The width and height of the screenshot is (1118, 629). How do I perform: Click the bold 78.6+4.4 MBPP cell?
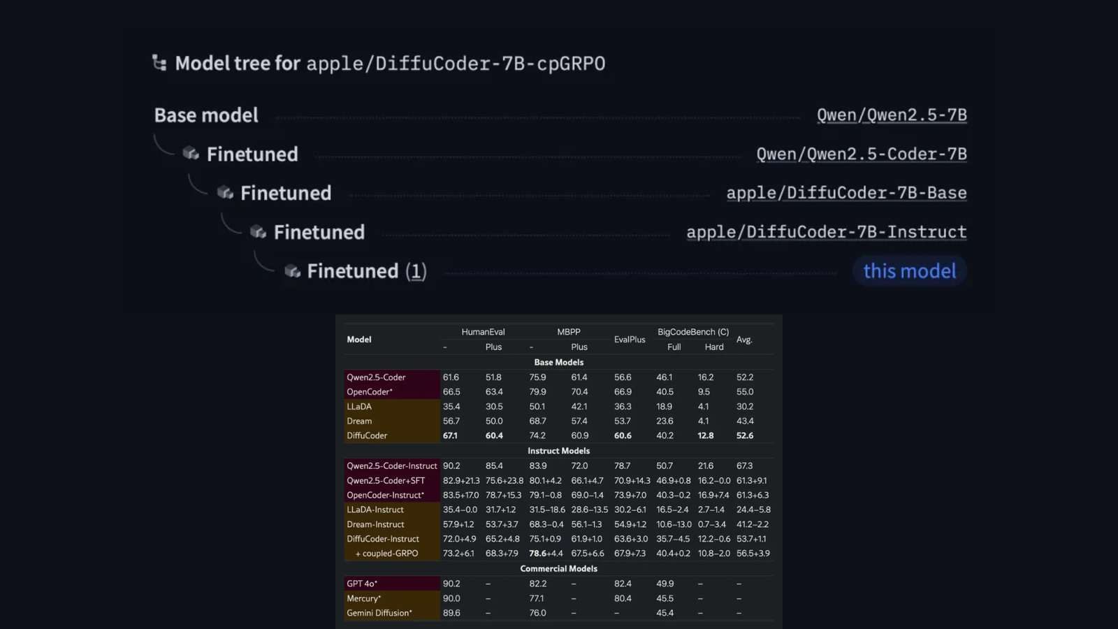pos(546,554)
